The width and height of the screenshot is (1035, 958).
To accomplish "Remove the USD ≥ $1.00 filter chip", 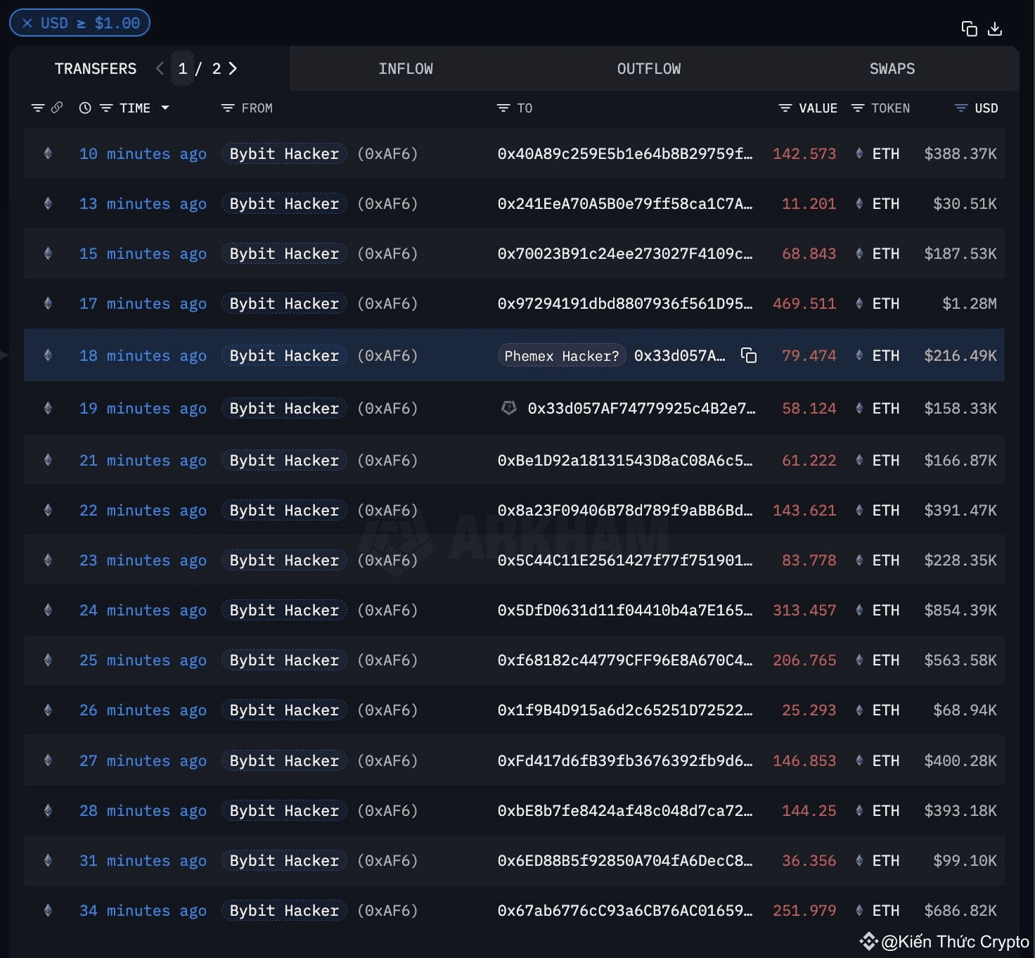I will pyautogui.click(x=27, y=23).
